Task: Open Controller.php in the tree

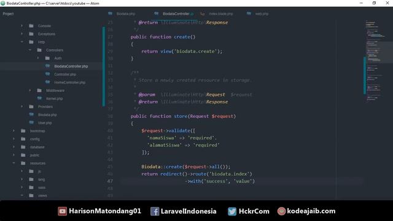Action: coord(65,74)
